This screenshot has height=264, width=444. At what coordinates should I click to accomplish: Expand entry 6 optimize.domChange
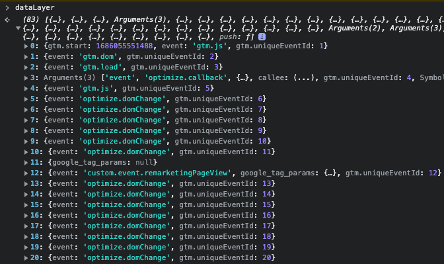[x=26, y=109]
